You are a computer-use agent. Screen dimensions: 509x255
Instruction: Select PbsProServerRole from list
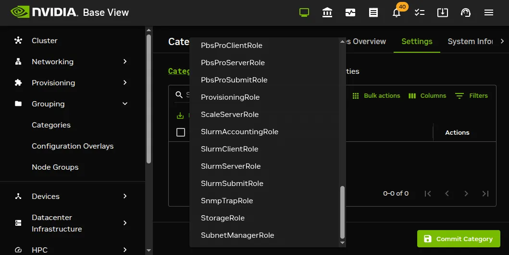coord(265,62)
